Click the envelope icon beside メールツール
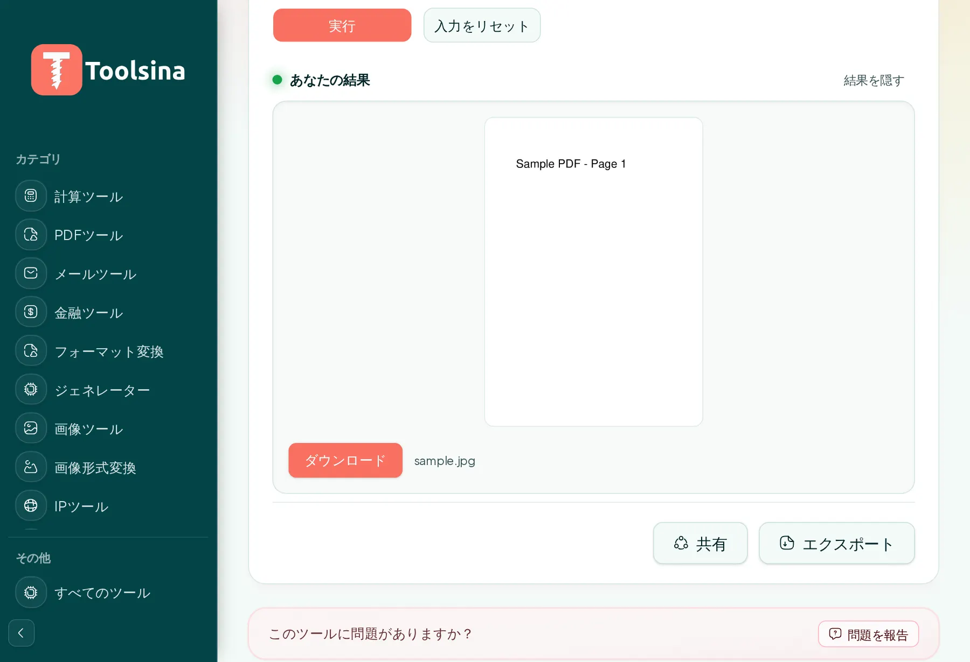This screenshot has width=970, height=662. point(31,273)
